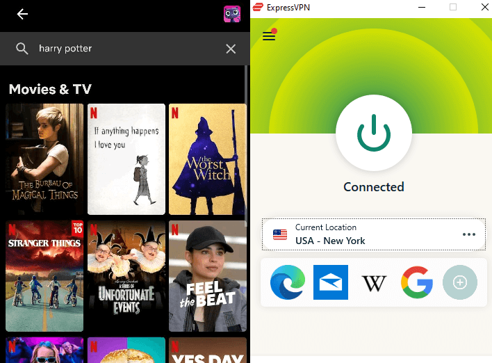The image size is (492, 363).
Task: Click into the harry potter search field
Action: (x=125, y=49)
